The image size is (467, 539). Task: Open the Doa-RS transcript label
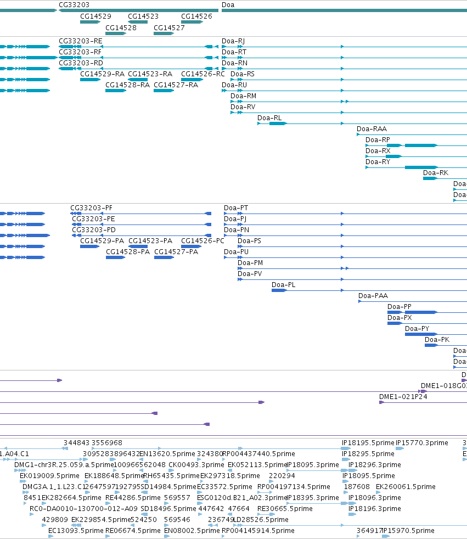point(242,74)
